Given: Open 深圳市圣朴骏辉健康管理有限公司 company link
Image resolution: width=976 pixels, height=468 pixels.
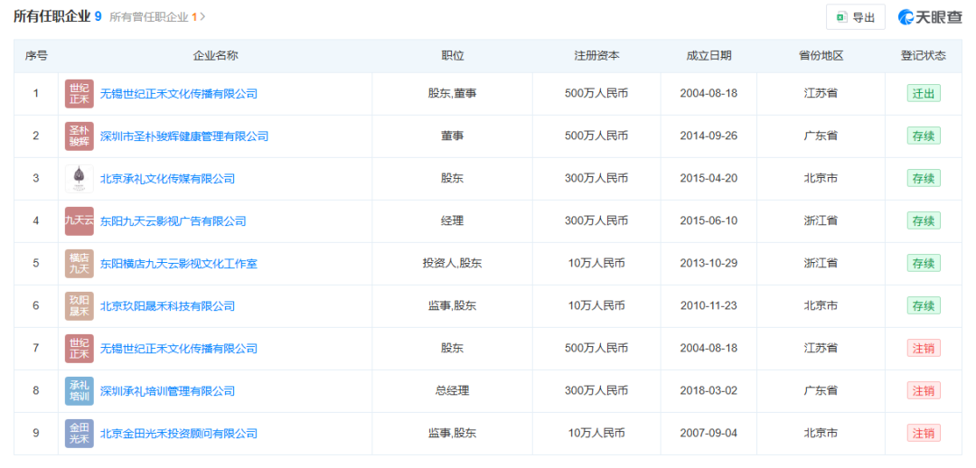Looking at the screenshot, I should click(184, 136).
